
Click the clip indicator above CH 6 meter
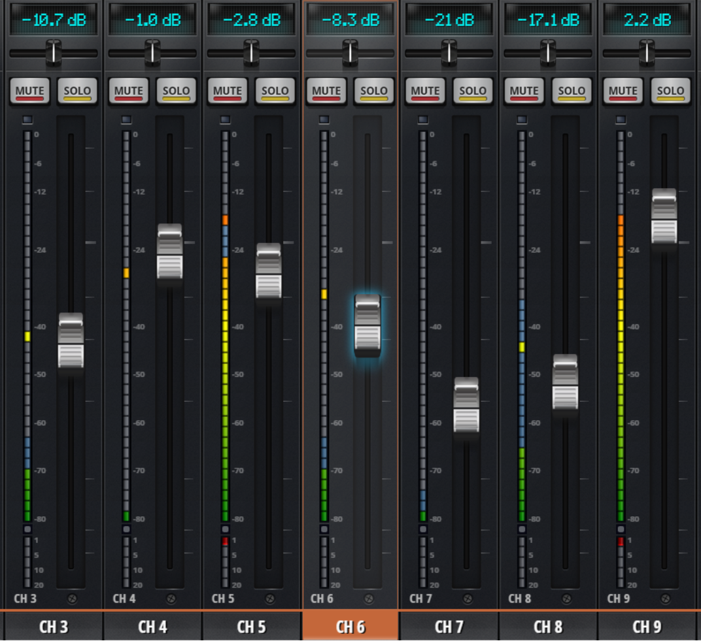[x=324, y=120]
